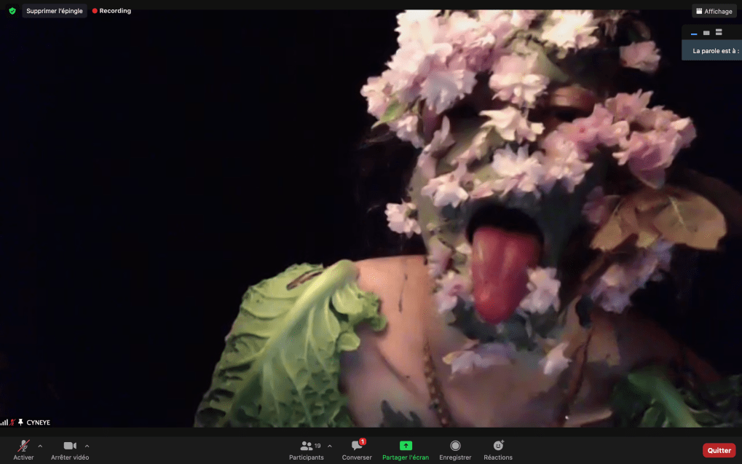Open the Converser chat panel

pyautogui.click(x=357, y=446)
